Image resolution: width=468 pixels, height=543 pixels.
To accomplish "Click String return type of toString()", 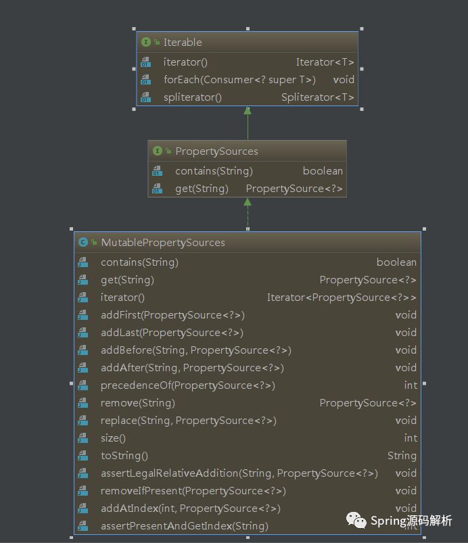I will coord(402,456).
